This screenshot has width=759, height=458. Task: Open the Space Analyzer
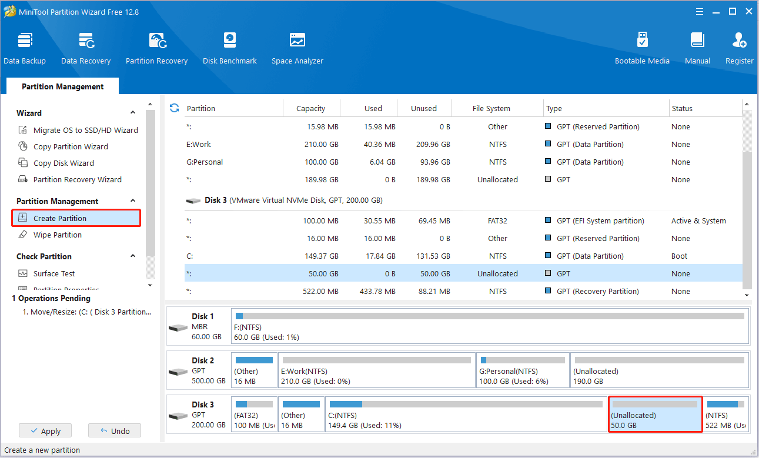click(x=297, y=47)
